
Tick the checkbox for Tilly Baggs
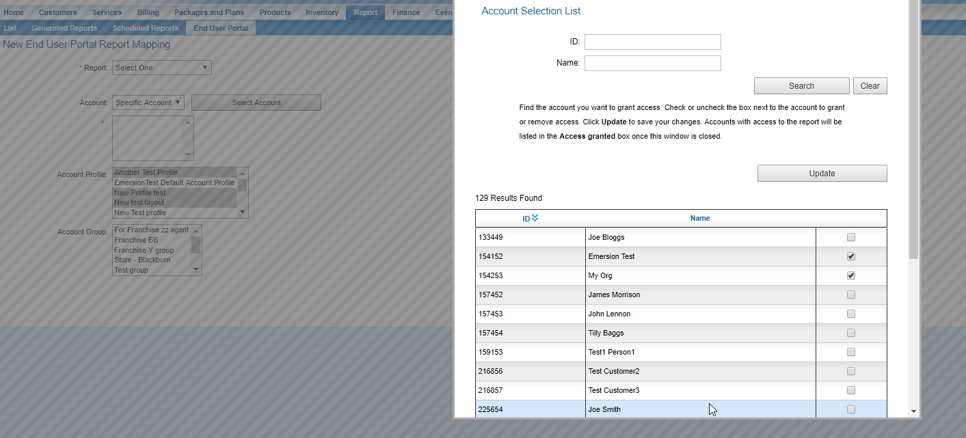[x=851, y=333]
